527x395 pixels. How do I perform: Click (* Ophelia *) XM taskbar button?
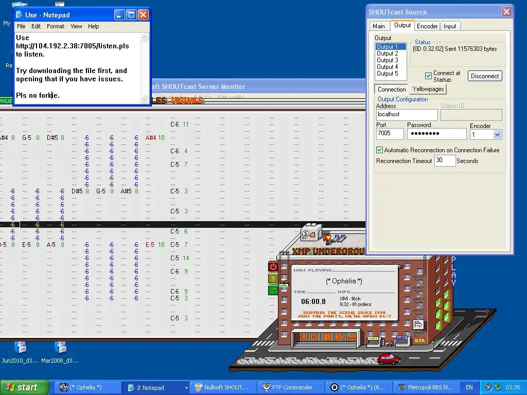87,387
